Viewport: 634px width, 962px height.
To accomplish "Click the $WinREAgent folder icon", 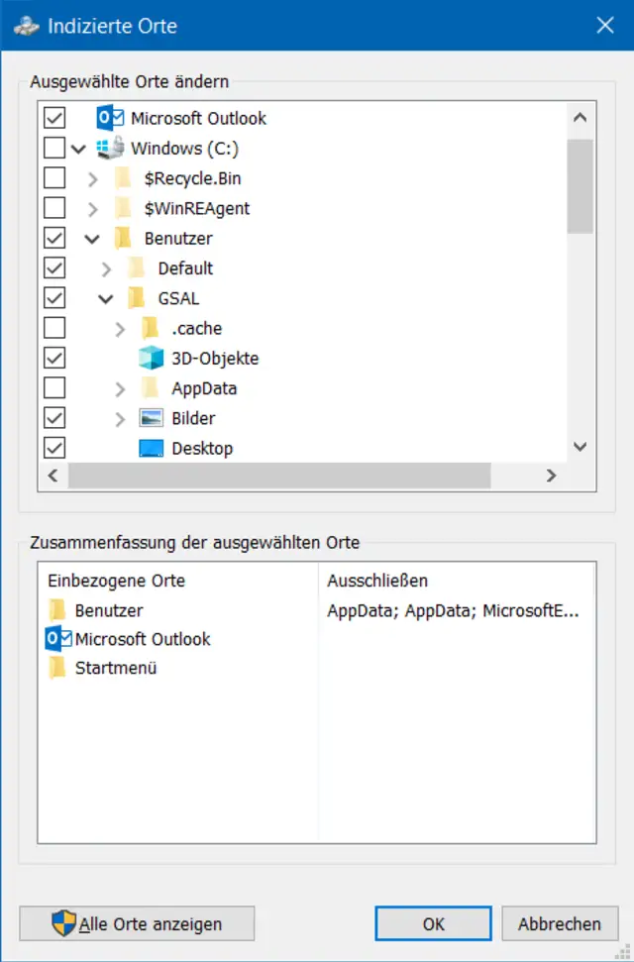I will (x=124, y=208).
